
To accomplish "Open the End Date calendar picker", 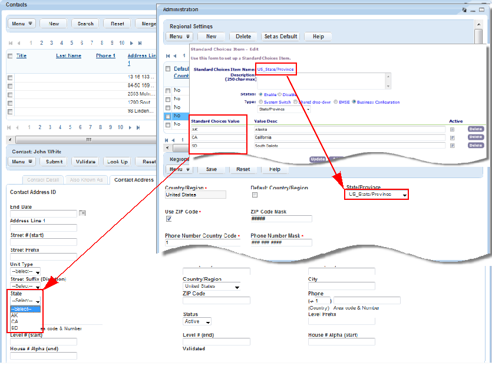I will pos(82,213).
